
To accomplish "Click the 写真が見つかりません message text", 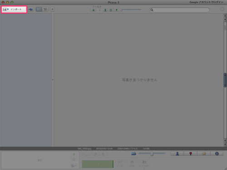I will (139, 80).
